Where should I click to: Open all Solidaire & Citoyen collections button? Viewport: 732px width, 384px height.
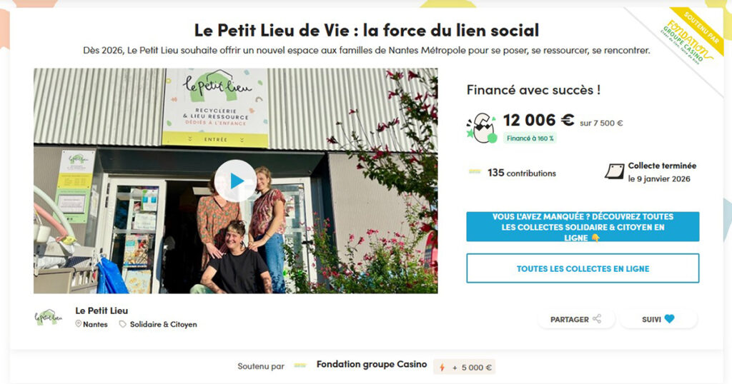coord(583,227)
